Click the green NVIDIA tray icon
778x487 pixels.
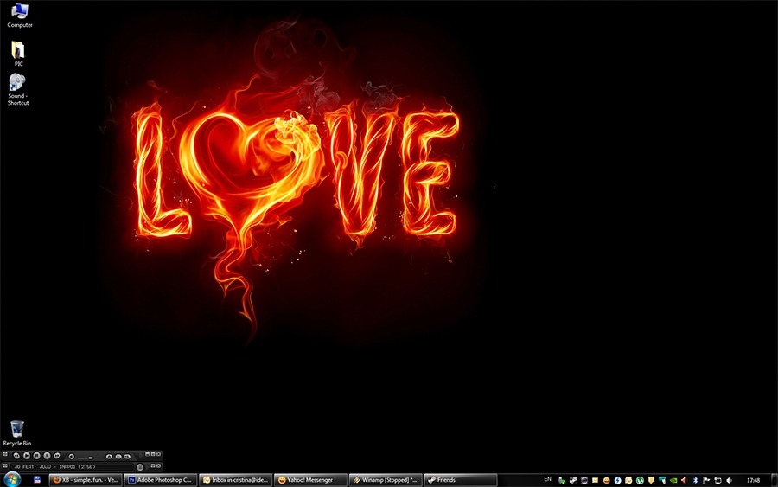(x=673, y=481)
